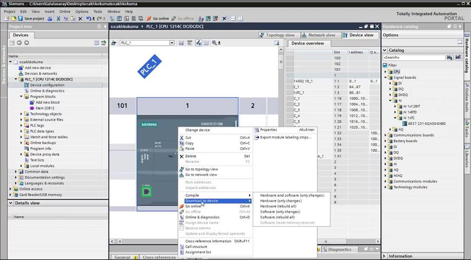Open Device configuration in project tree

coord(47,85)
